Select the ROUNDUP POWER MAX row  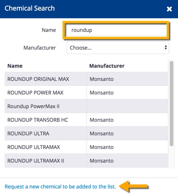[86, 93]
